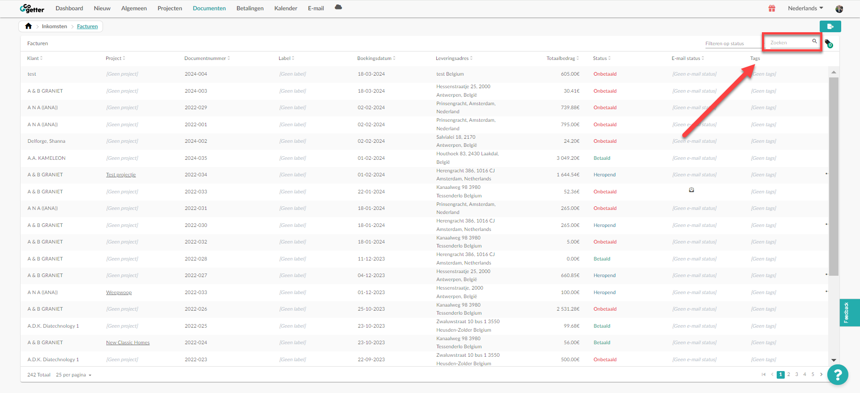Open the Nieuw menu

(x=102, y=9)
